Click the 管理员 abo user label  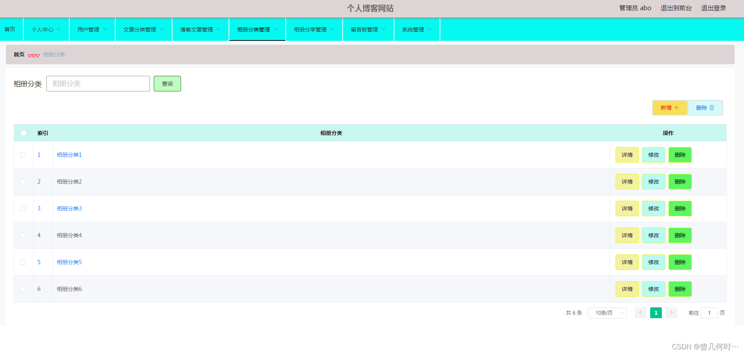tap(635, 8)
